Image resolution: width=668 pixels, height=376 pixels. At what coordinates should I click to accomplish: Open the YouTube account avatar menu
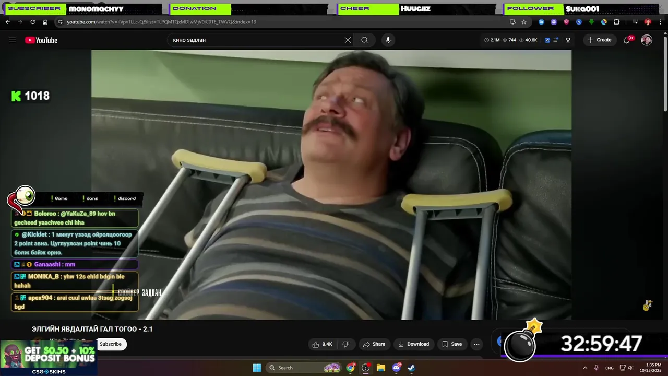point(647,40)
